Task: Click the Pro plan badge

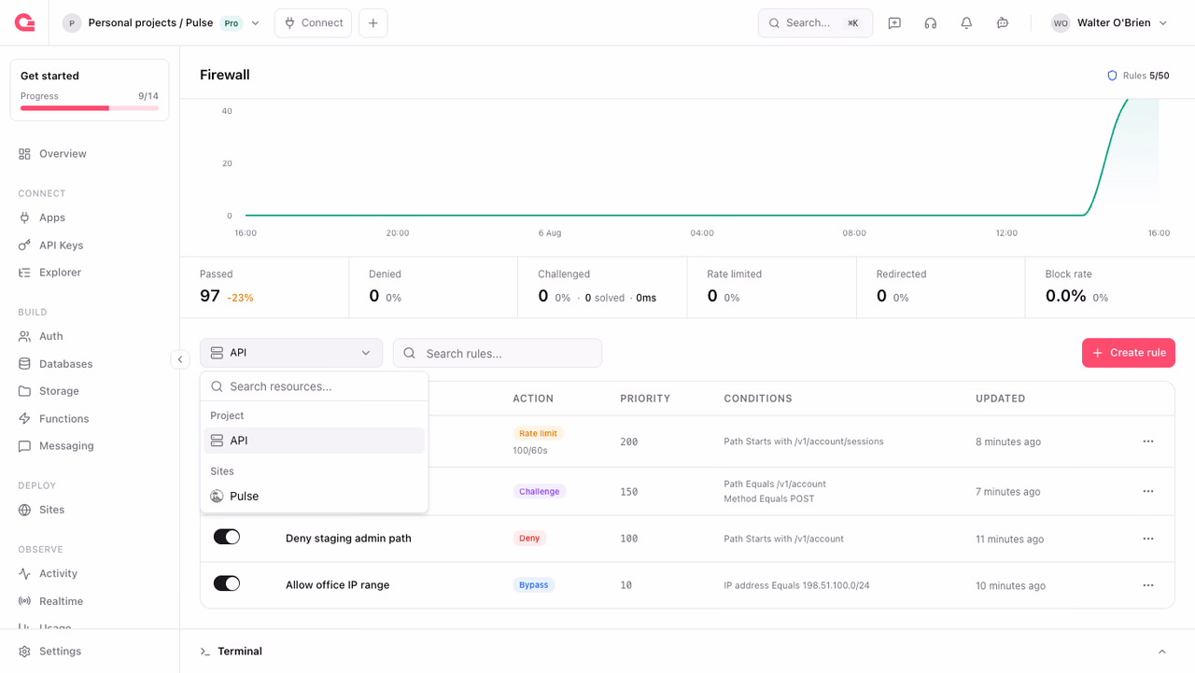Action: click(232, 23)
